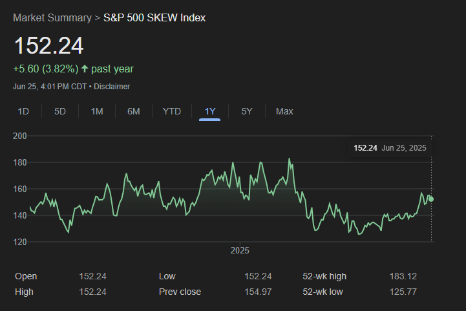The height and width of the screenshot is (311, 466).
Task: Open the Disclaimer link
Action: click(x=112, y=87)
